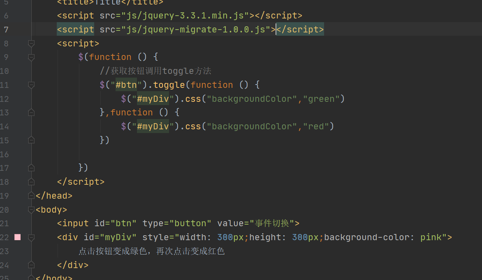This screenshot has width=482, height=280.
Task: Click the "#btn" selector string
Action: click(x=126, y=85)
